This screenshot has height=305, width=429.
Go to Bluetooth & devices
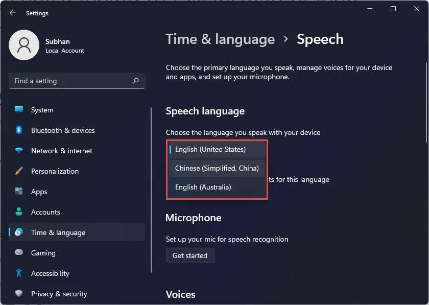coord(77,130)
